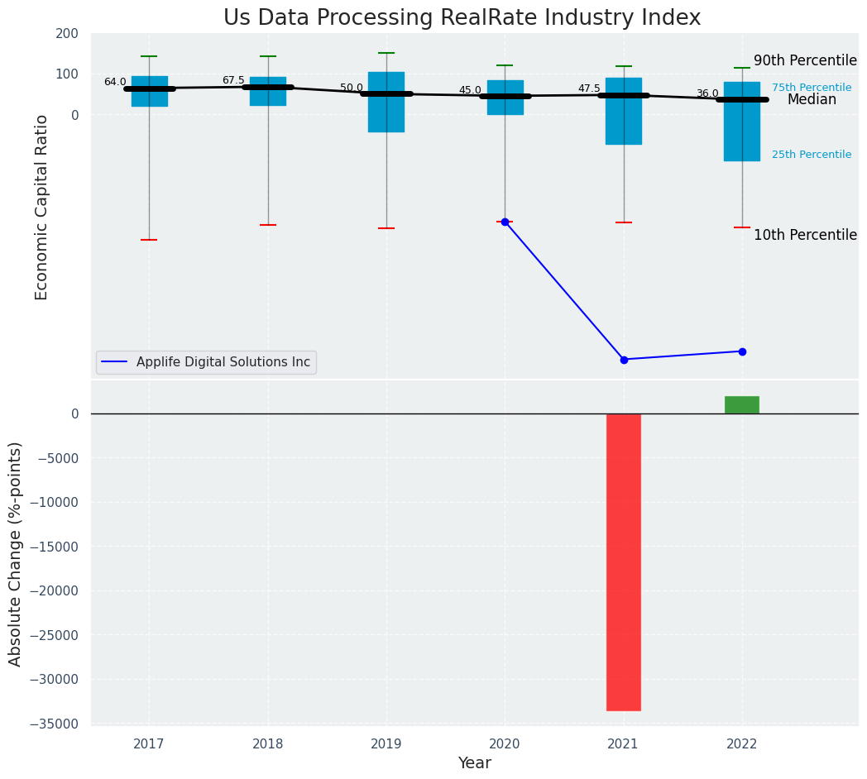Click the 2020 blue data point
This screenshot has width=867, height=779.
(x=505, y=222)
